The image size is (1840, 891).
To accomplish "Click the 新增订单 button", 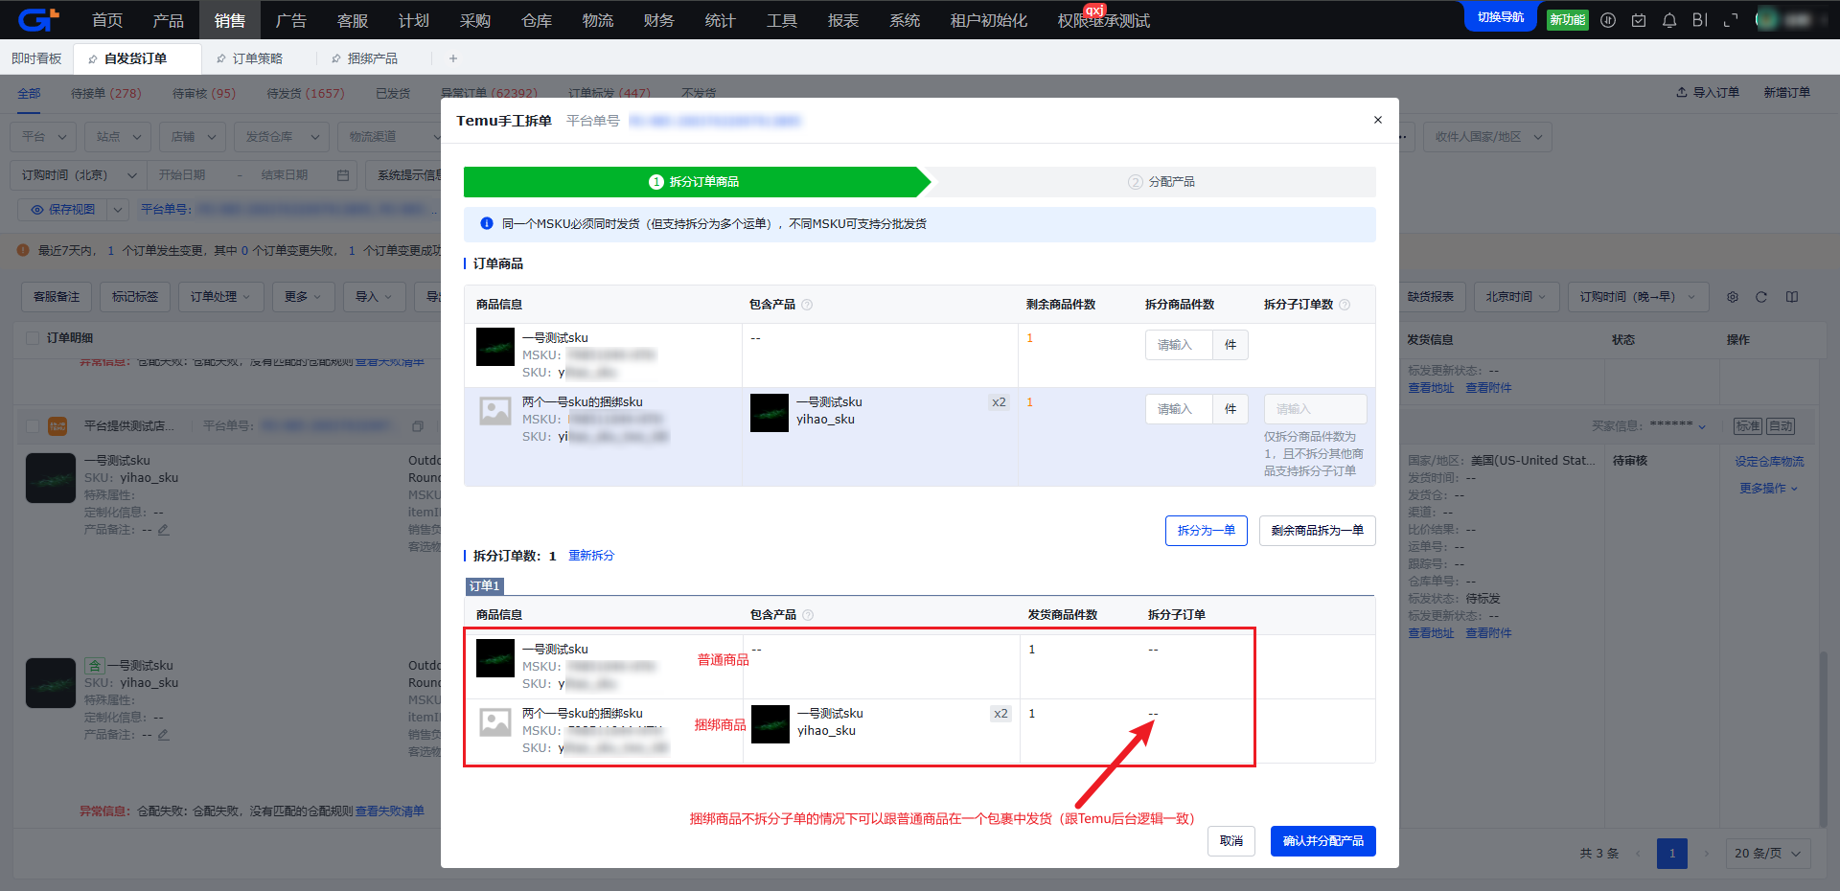I will click(1787, 93).
